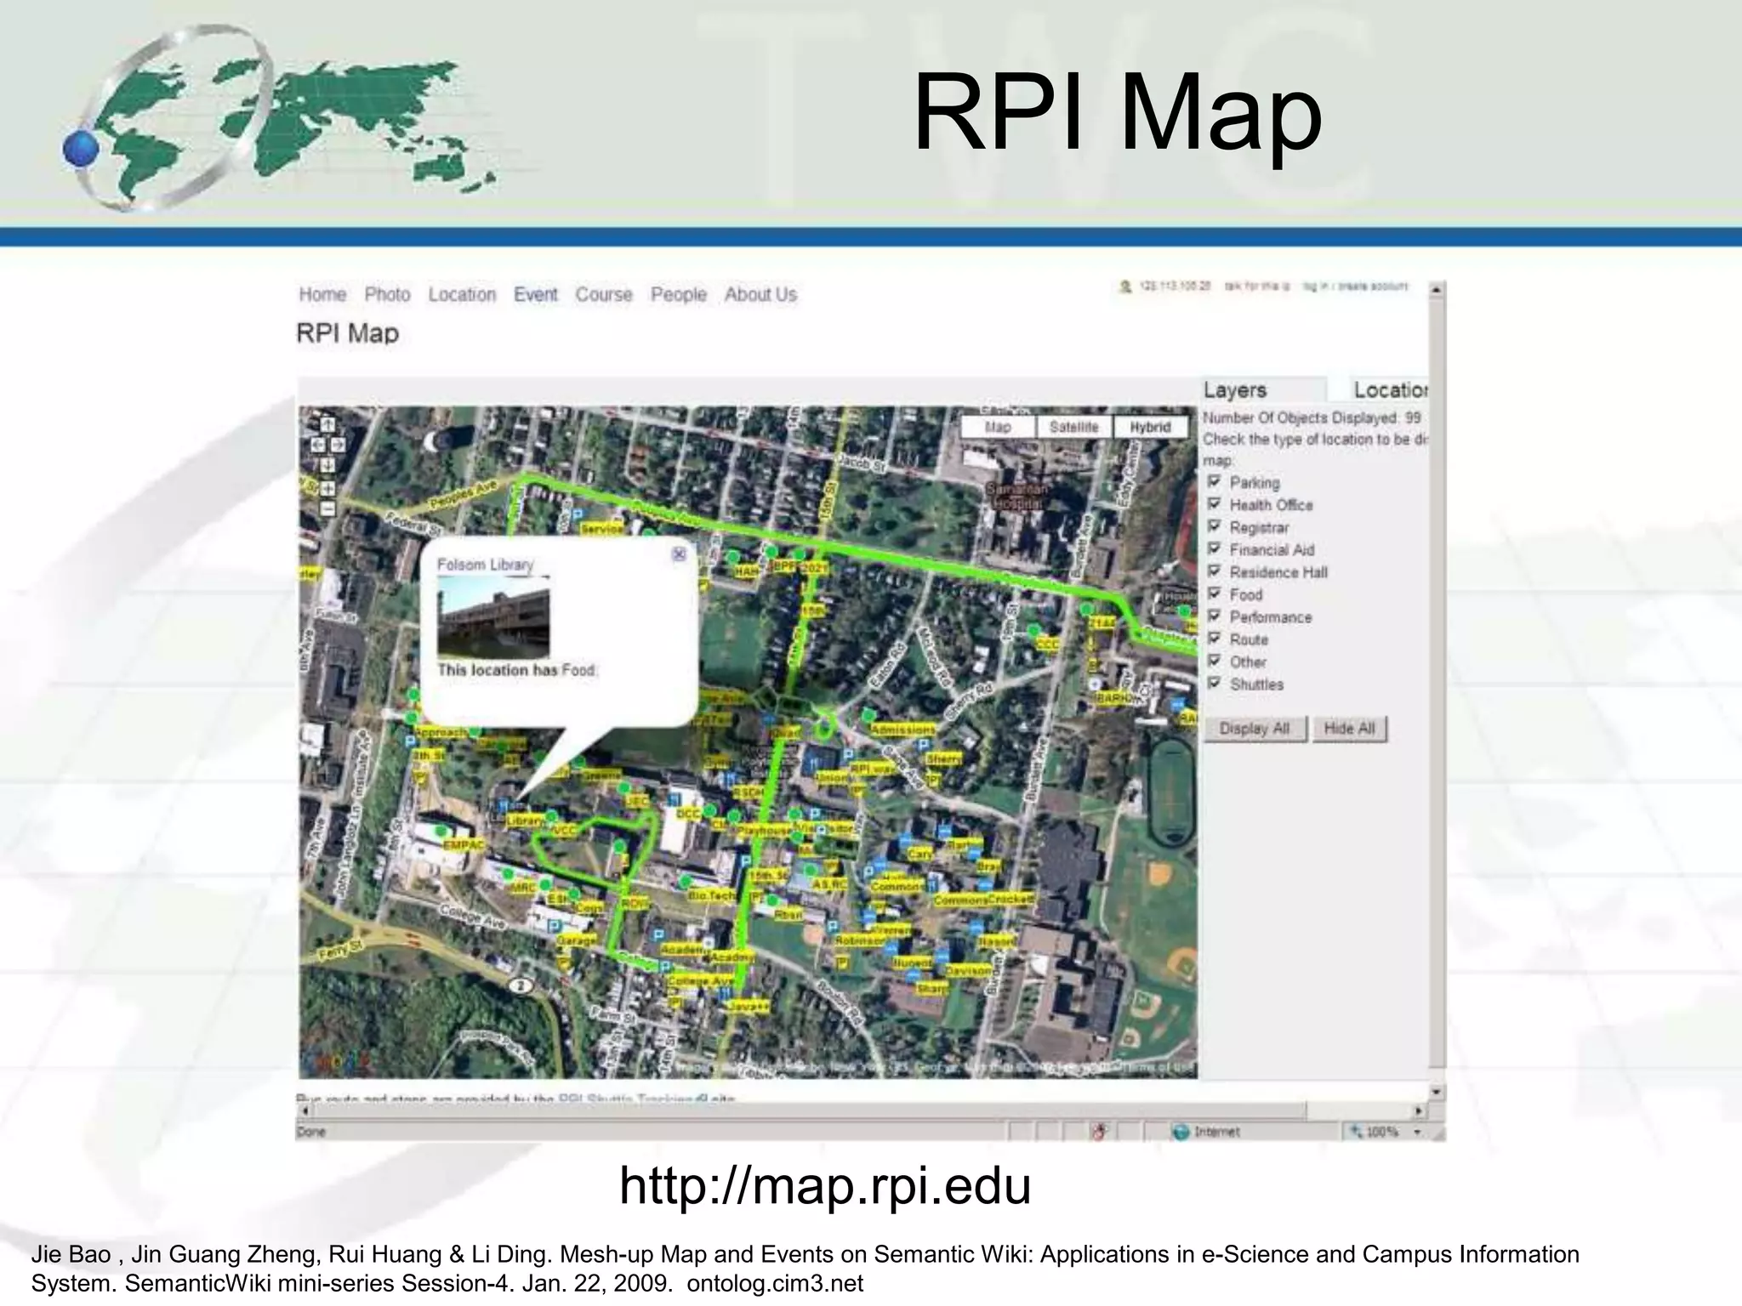Pan the map right with the arrow control
Screen dimensions: 1742x1306
337,445
